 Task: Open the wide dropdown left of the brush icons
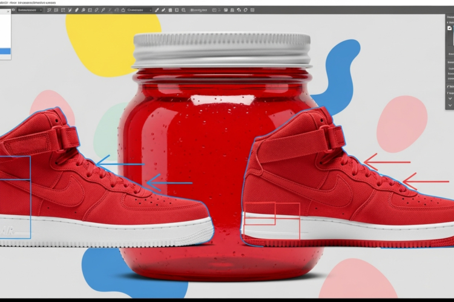pyautogui.click(x=139, y=10)
